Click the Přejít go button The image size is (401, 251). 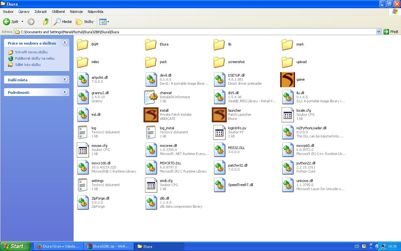tap(391, 32)
